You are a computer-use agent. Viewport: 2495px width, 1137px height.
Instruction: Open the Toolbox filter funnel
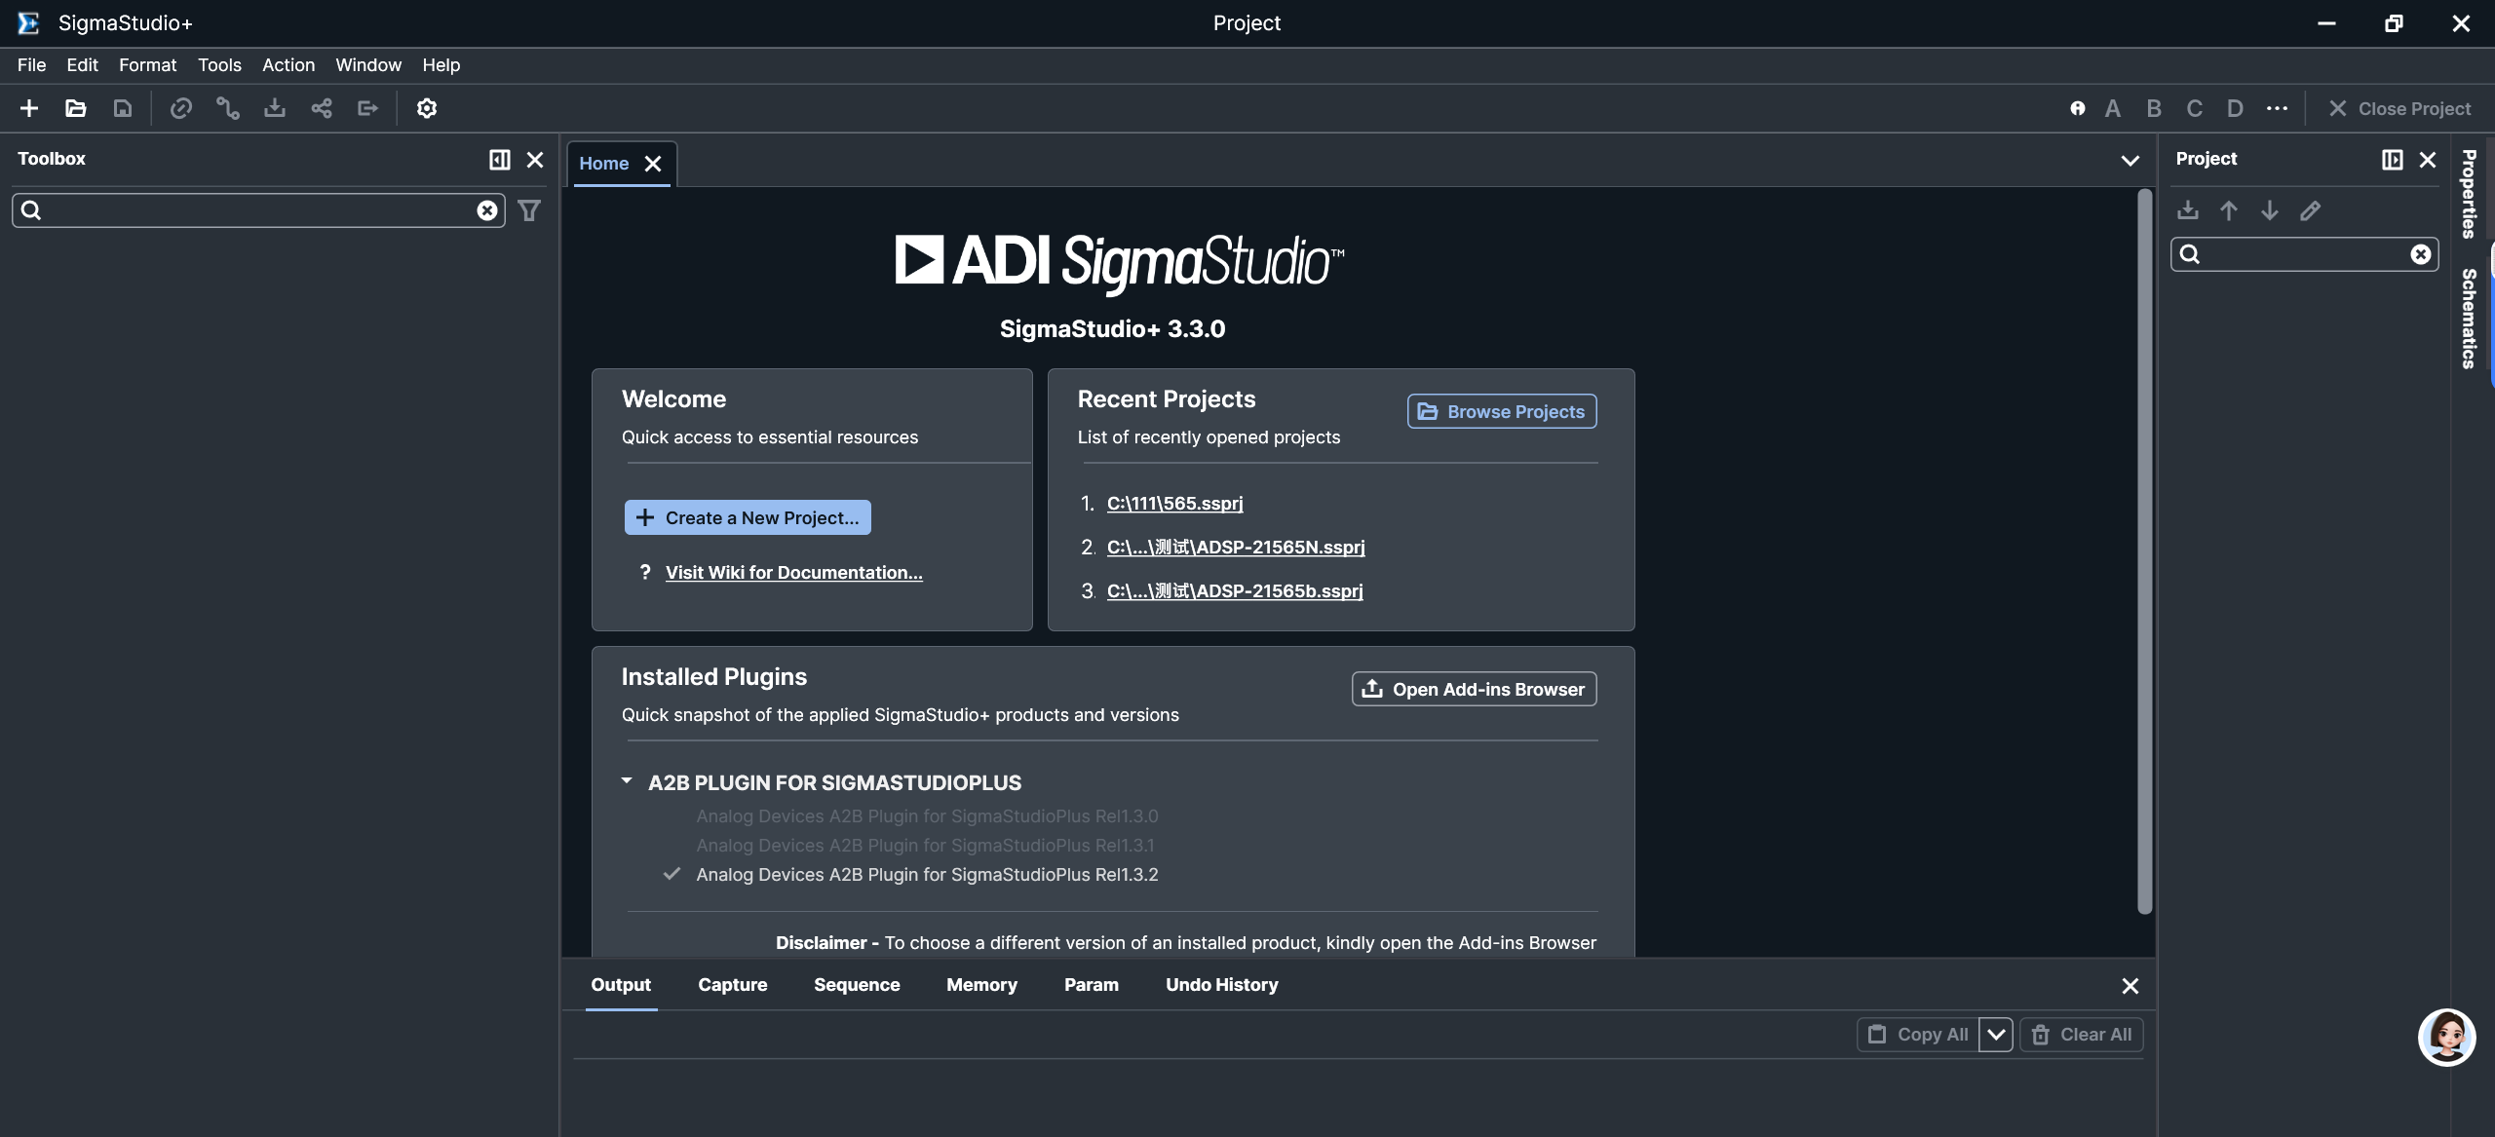(529, 210)
